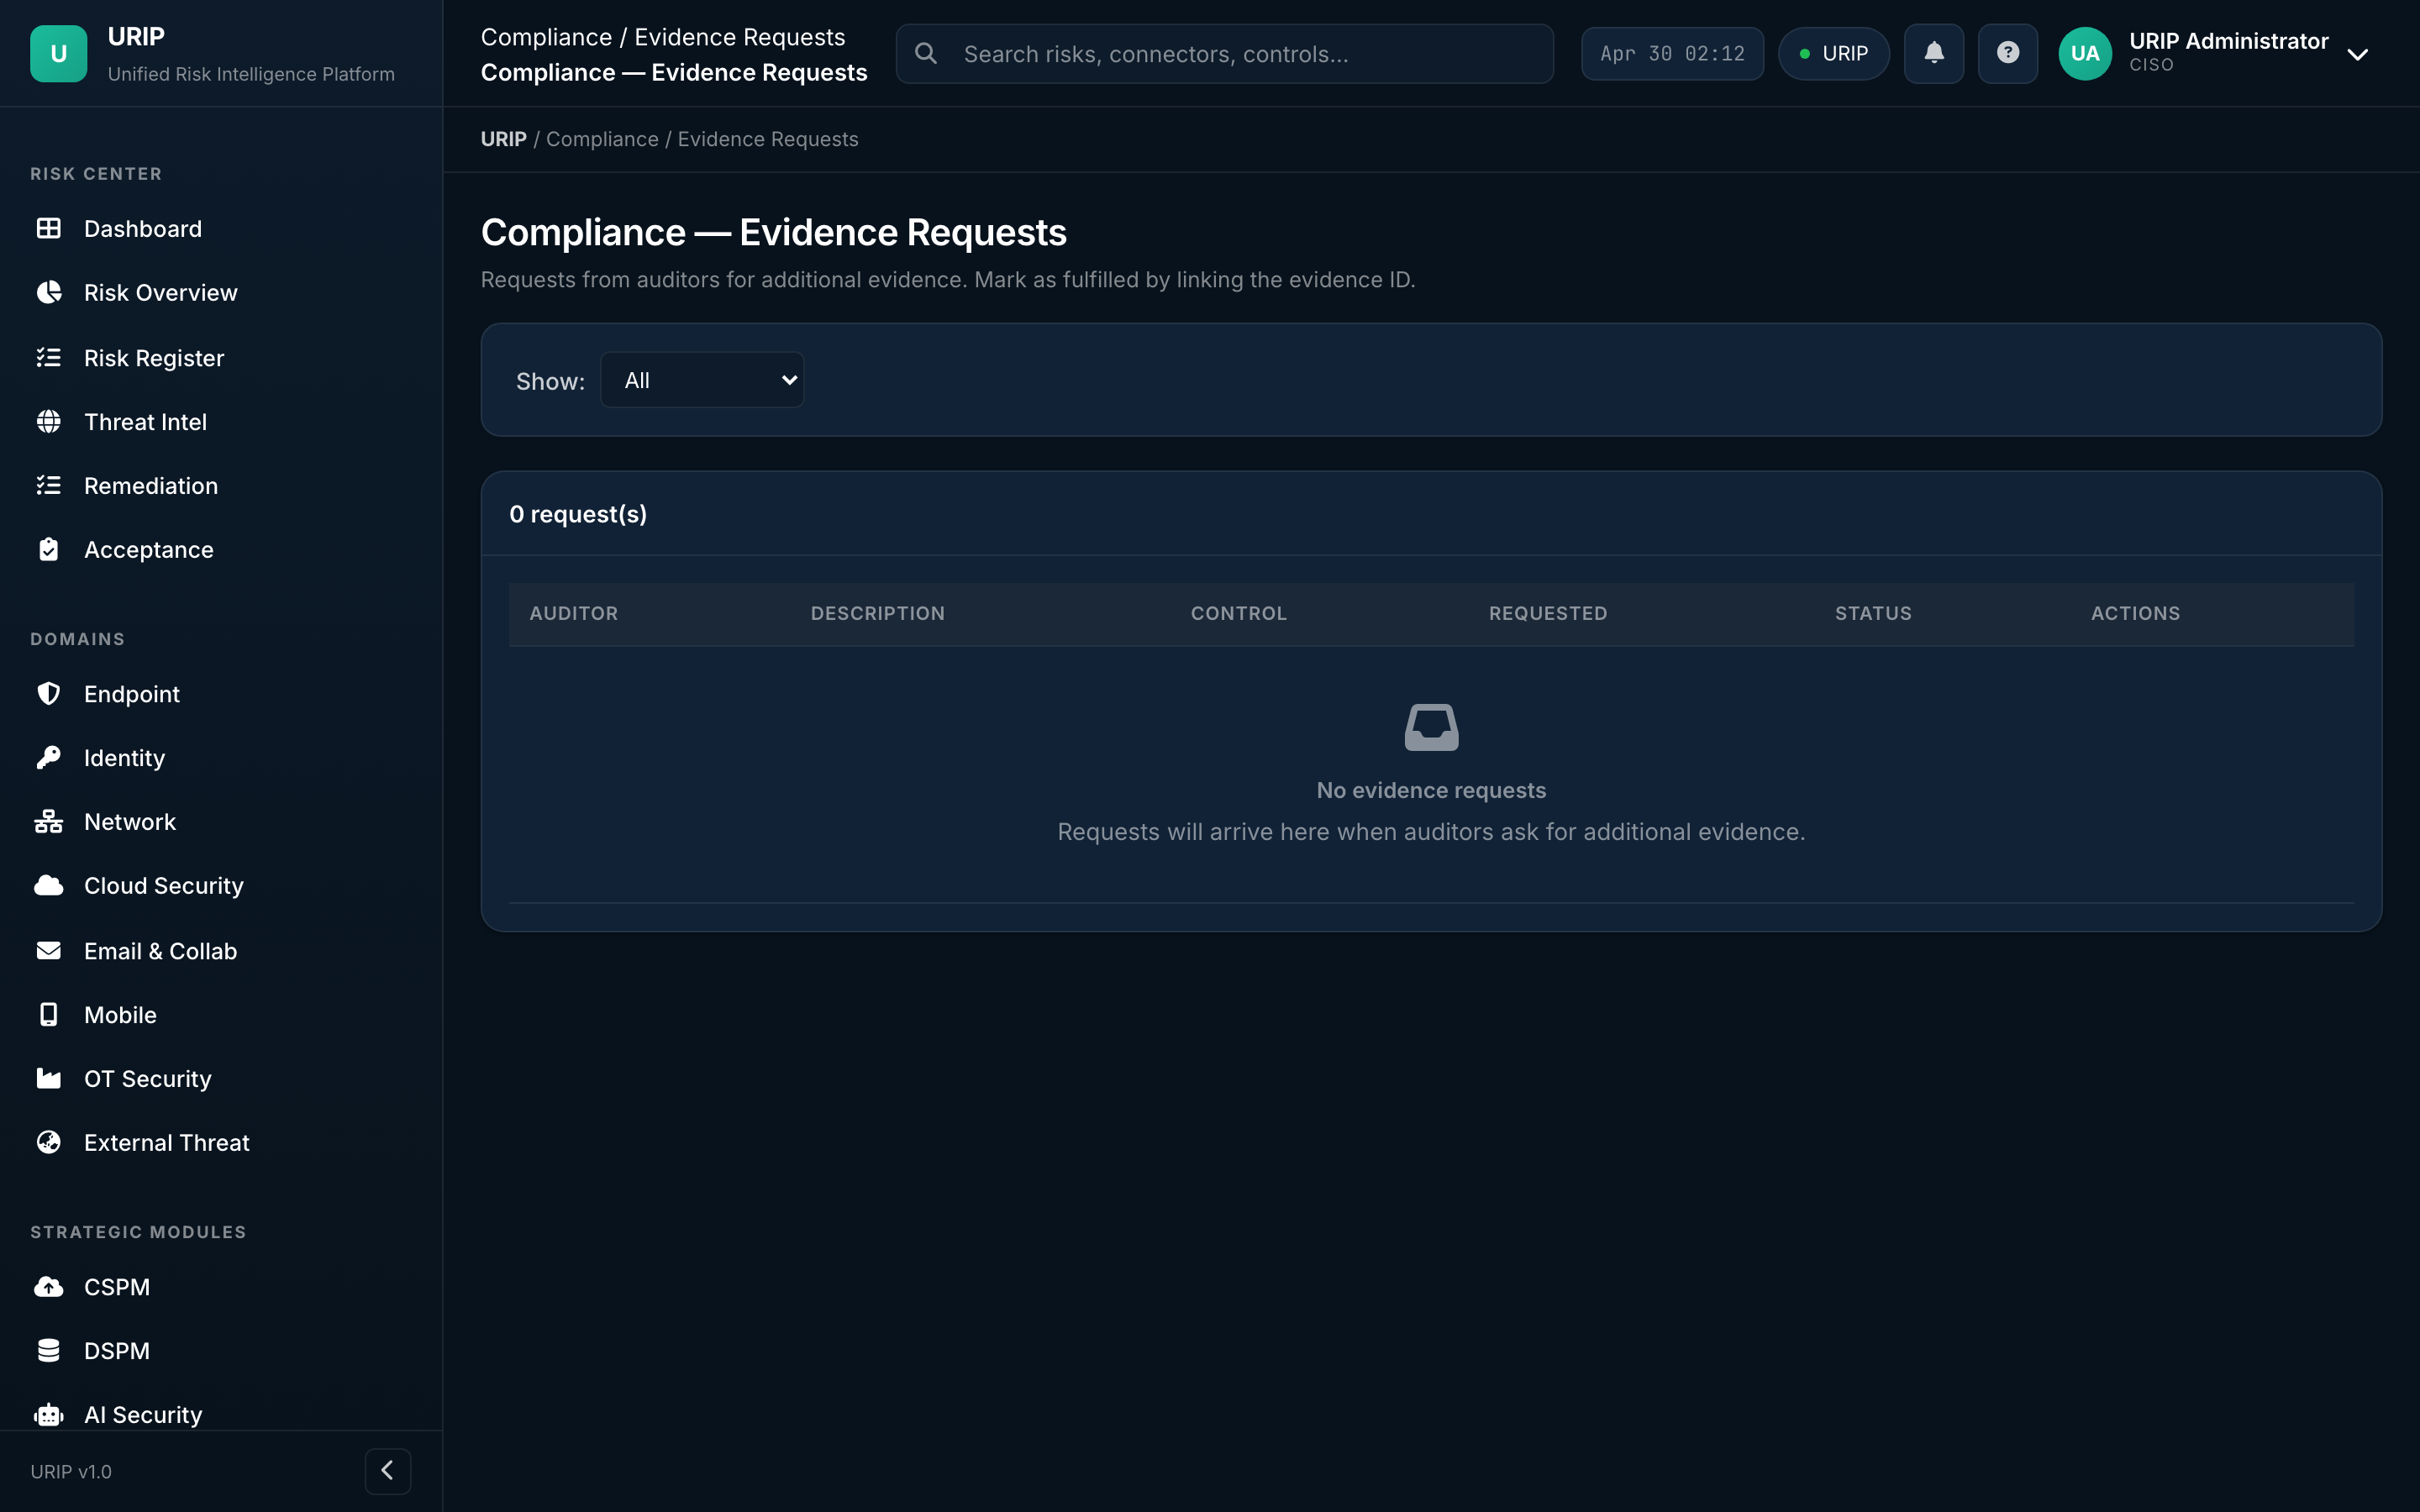2420x1512 pixels.
Task: Click the Risk Register list icon
Action: pyautogui.click(x=48, y=358)
